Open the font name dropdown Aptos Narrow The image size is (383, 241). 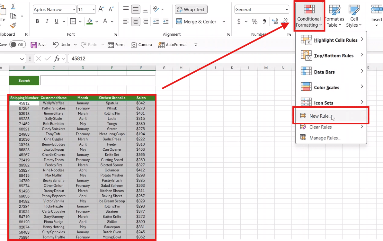tap(74, 10)
